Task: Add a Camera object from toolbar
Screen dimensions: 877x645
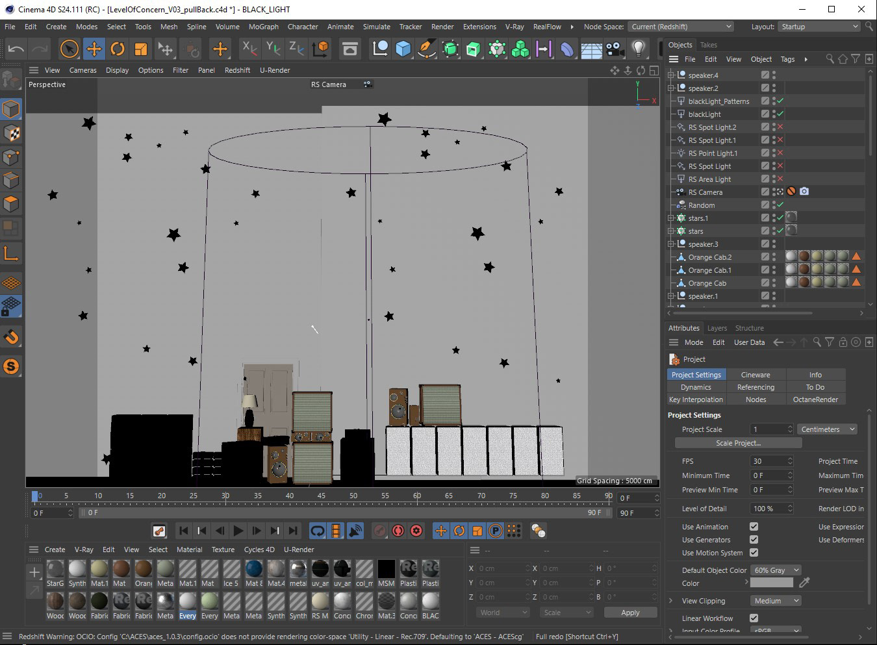Action: coord(615,49)
